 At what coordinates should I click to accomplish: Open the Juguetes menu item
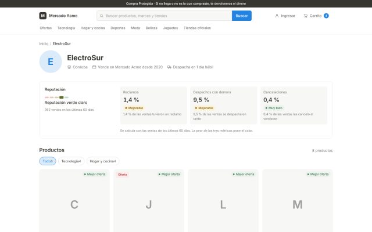point(170,28)
